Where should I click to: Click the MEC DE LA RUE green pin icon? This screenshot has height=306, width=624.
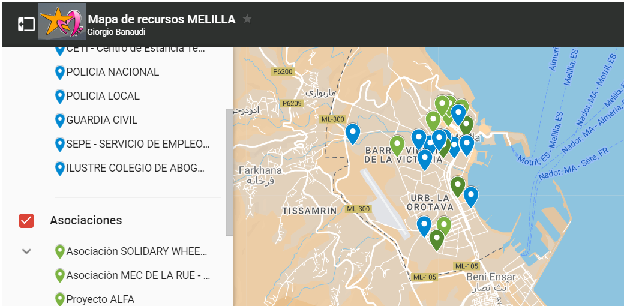[59, 276]
